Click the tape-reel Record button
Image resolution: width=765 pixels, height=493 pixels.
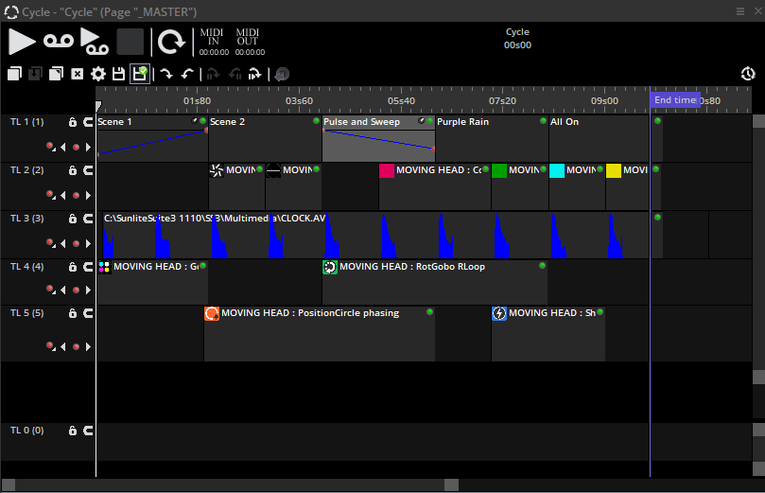pos(58,42)
